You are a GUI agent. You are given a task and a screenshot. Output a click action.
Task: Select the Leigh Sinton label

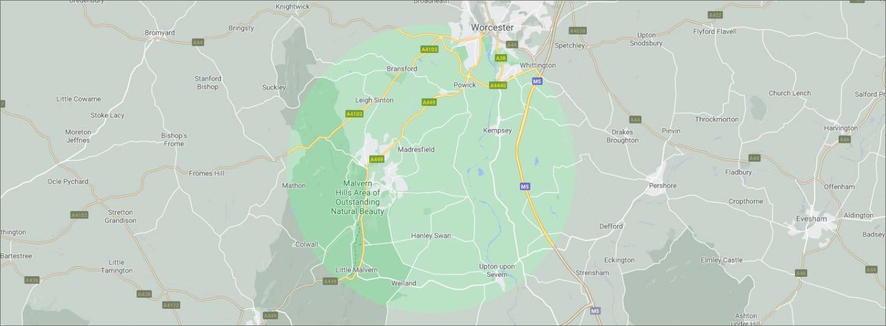click(x=374, y=100)
